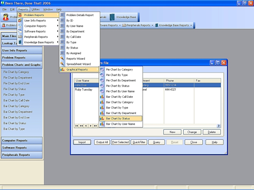
Task: Click the Peripherals Reports submenu icon
Action: coord(20,37)
